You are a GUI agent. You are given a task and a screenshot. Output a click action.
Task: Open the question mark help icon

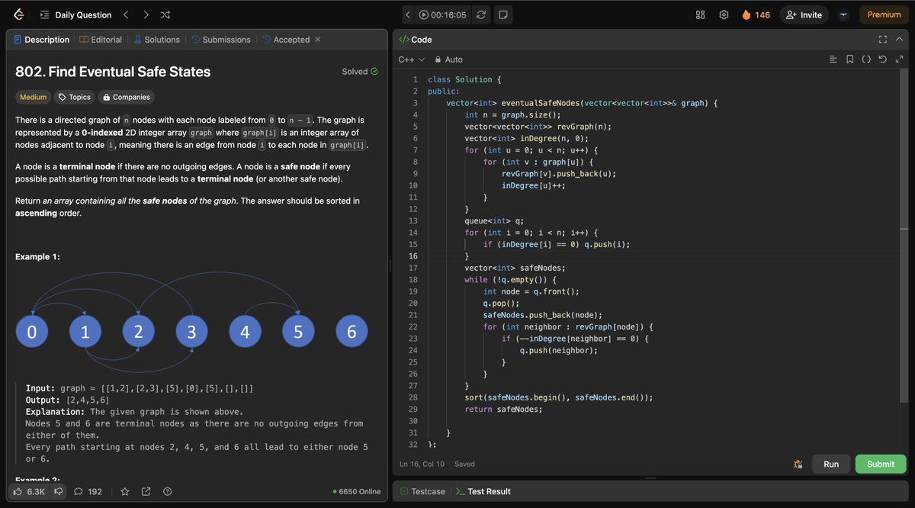(x=167, y=491)
